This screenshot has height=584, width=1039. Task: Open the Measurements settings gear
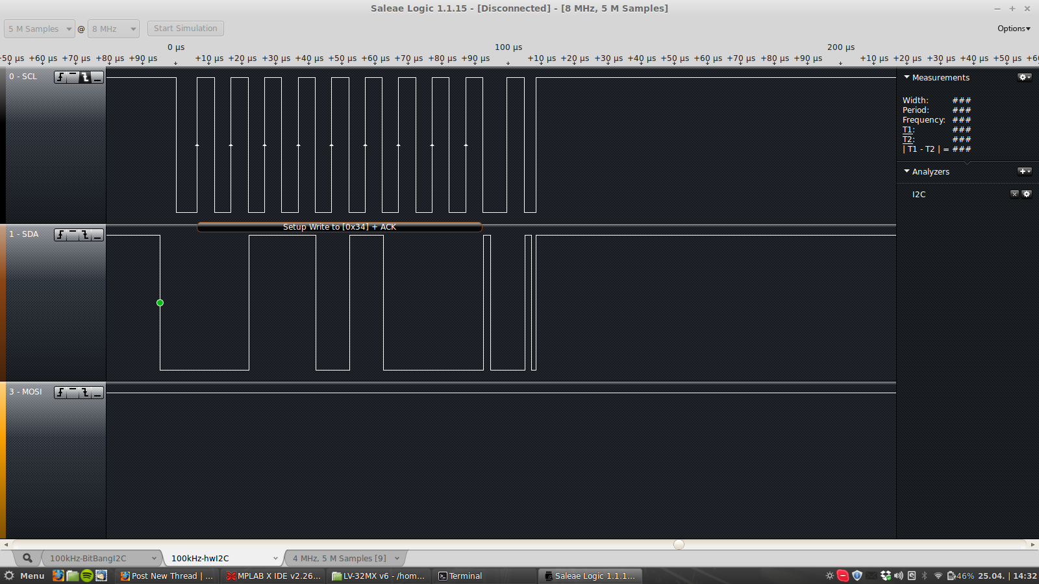(1025, 77)
